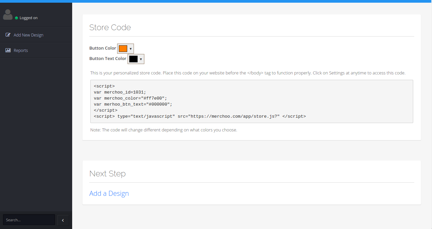Viewport: 432px width, 229px height.
Task: Click the line 'var merchoo_id=1031;'
Action: 120,92
